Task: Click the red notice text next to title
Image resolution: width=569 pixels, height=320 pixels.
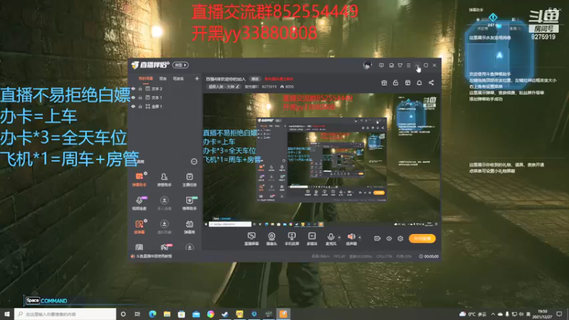Action: coord(279,79)
